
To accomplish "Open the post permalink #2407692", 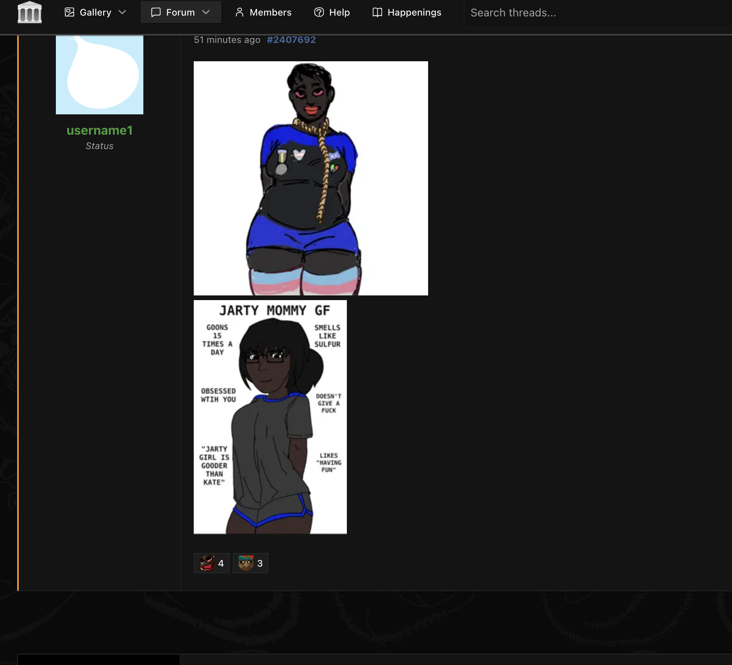I will click(291, 40).
